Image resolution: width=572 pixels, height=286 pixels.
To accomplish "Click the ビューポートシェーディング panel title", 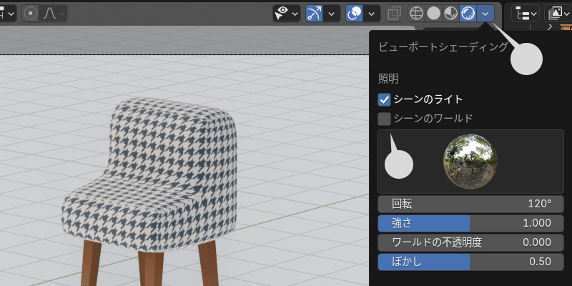I will click(x=443, y=47).
